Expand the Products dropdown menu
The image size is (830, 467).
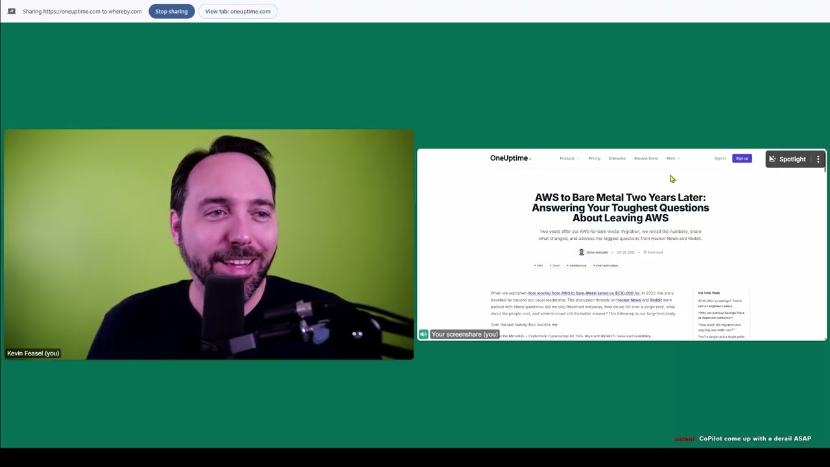[569, 158]
